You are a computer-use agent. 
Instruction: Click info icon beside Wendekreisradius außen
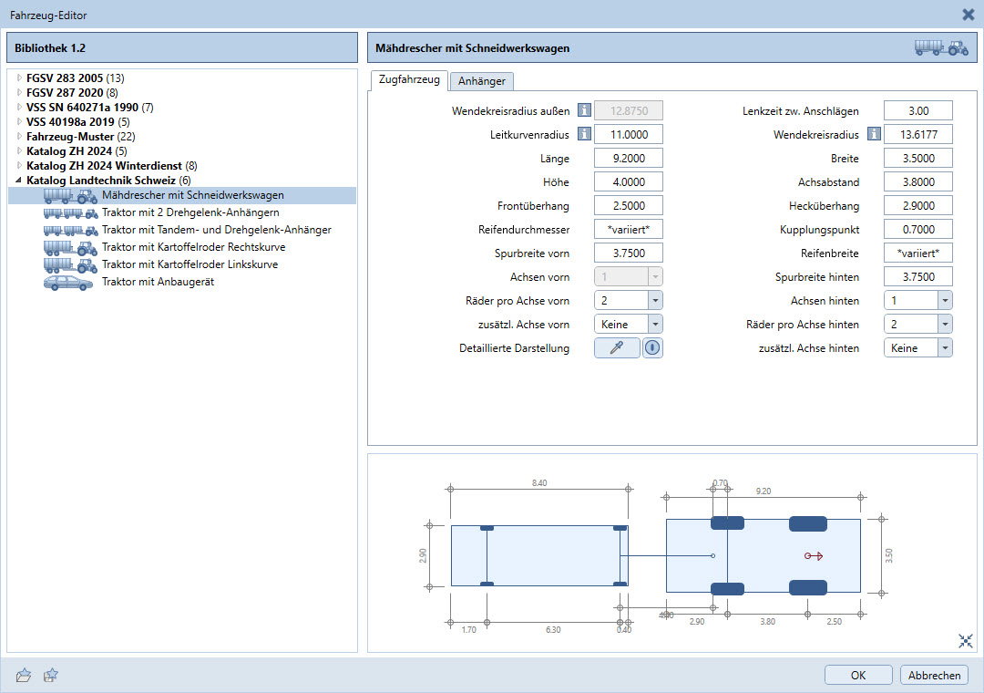584,110
